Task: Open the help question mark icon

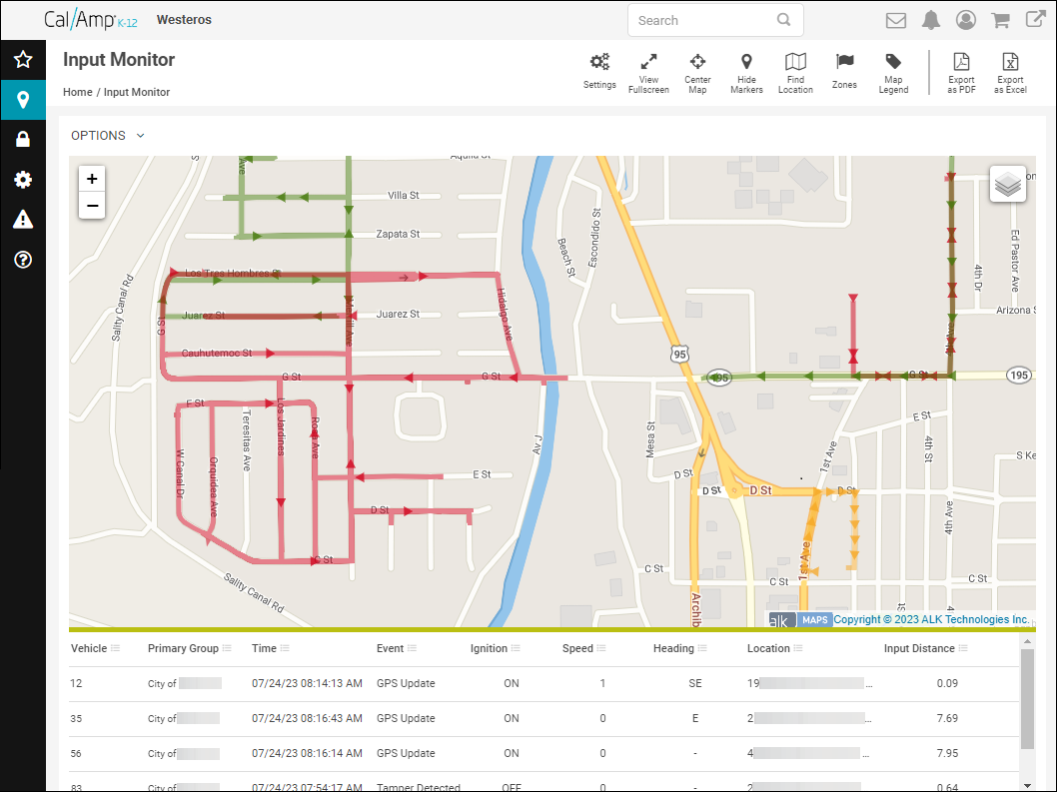Action: pos(23,260)
